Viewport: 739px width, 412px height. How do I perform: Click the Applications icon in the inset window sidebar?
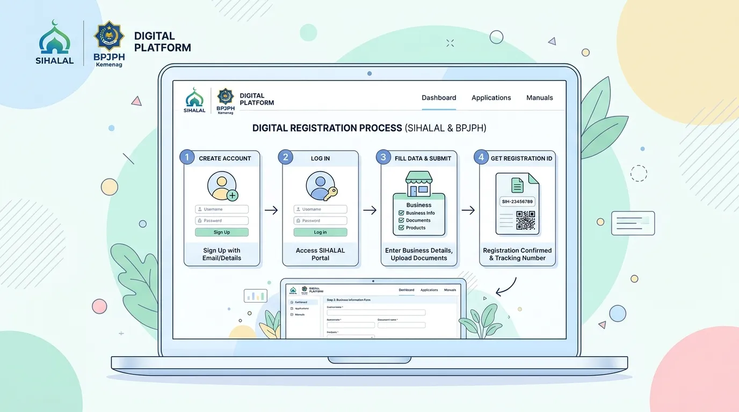pos(292,308)
